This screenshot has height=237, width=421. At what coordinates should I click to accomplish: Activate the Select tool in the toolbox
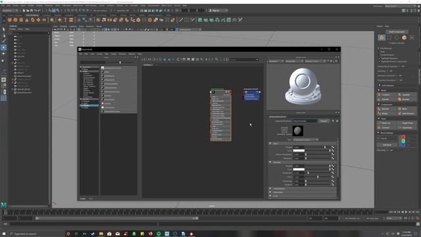click(x=4, y=29)
